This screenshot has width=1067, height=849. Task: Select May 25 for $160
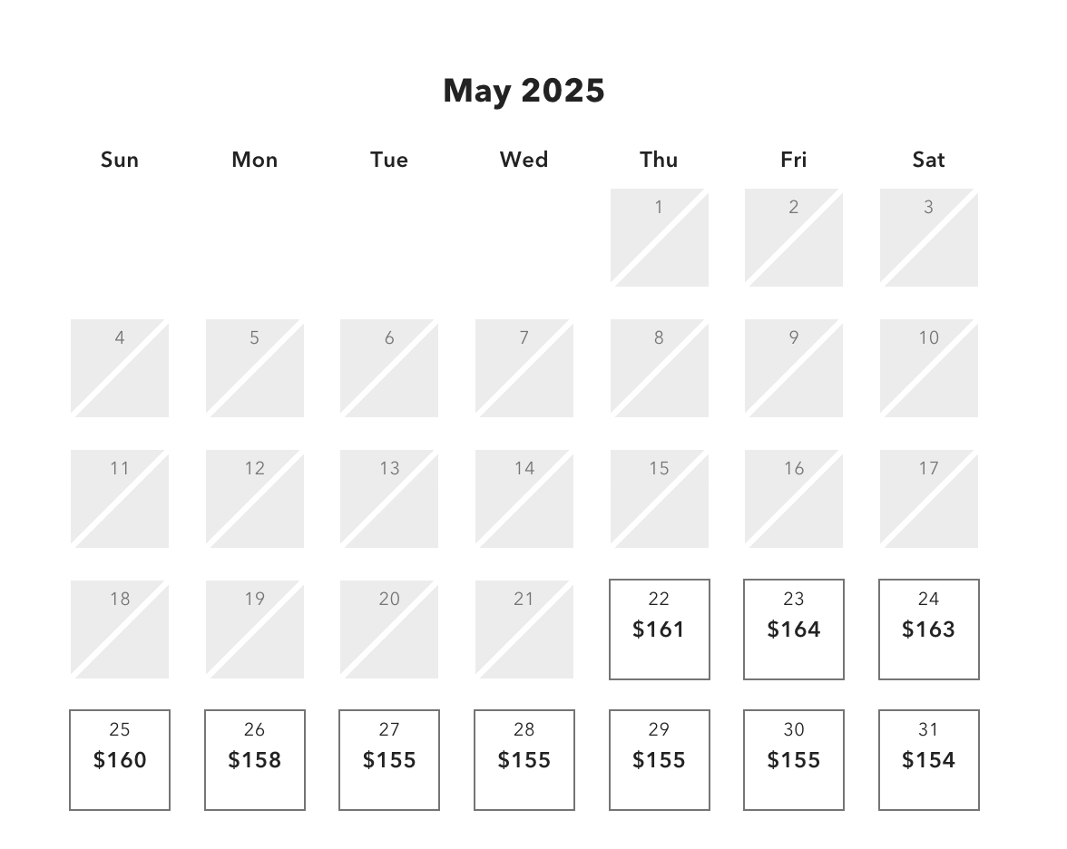pyautogui.click(x=120, y=759)
